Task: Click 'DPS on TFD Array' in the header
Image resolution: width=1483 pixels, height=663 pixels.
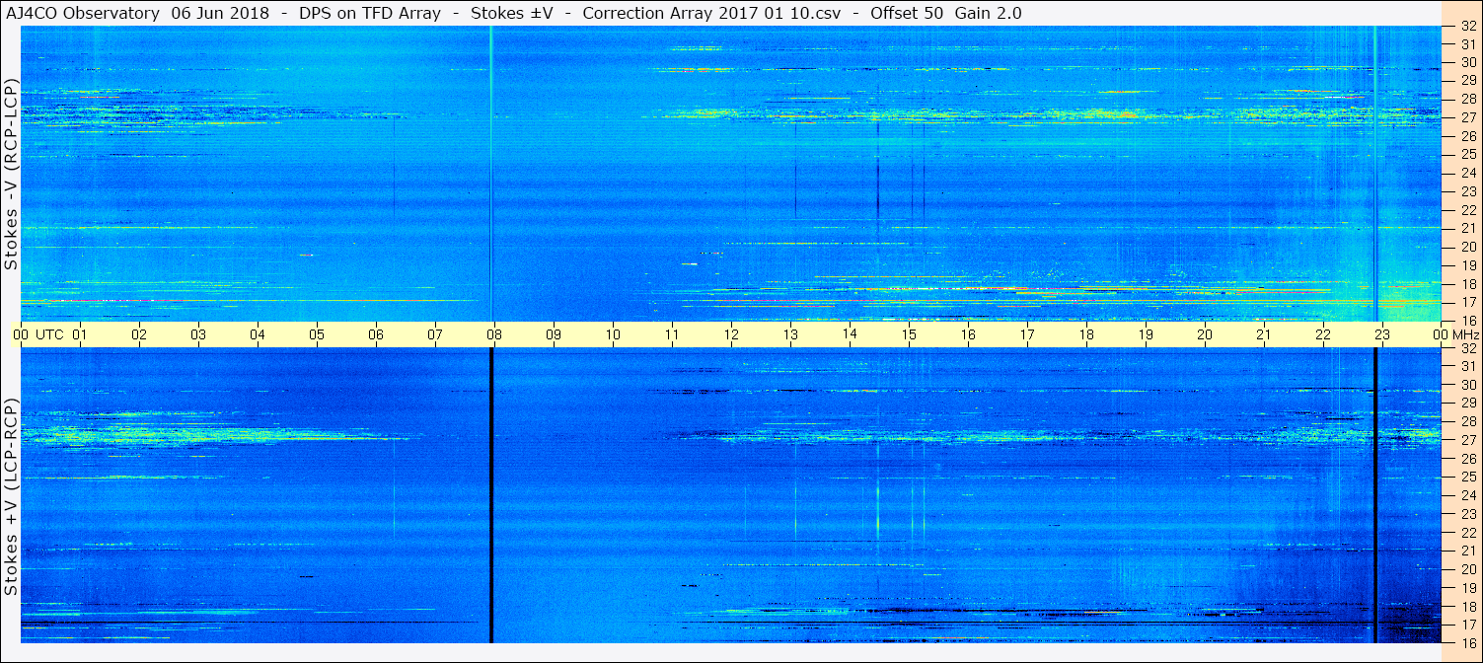Action: [x=369, y=13]
